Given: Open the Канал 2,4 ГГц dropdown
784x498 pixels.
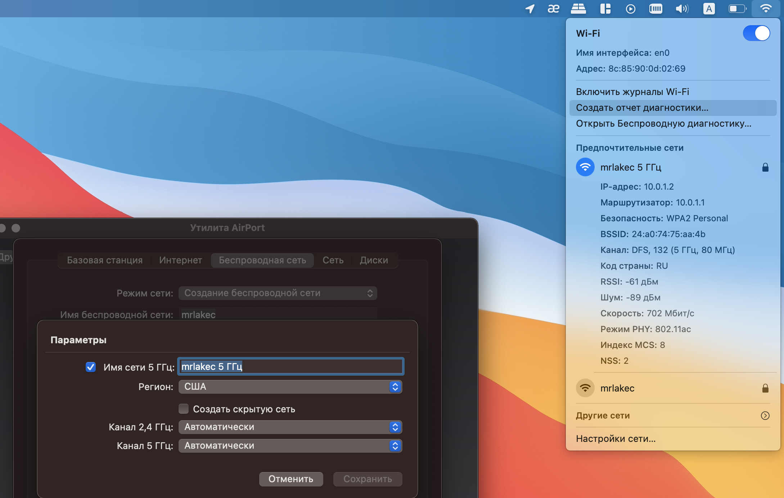Looking at the screenshot, I should (x=290, y=427).
